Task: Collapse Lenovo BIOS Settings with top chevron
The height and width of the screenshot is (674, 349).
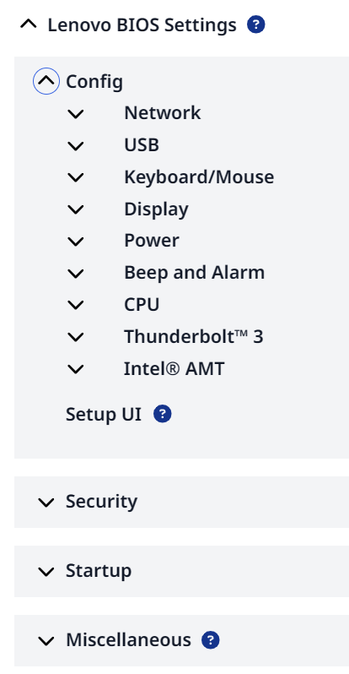Action: (29, 25)
